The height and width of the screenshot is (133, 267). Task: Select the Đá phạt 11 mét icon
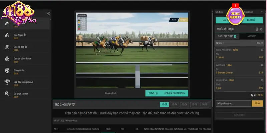click(7, 94)
